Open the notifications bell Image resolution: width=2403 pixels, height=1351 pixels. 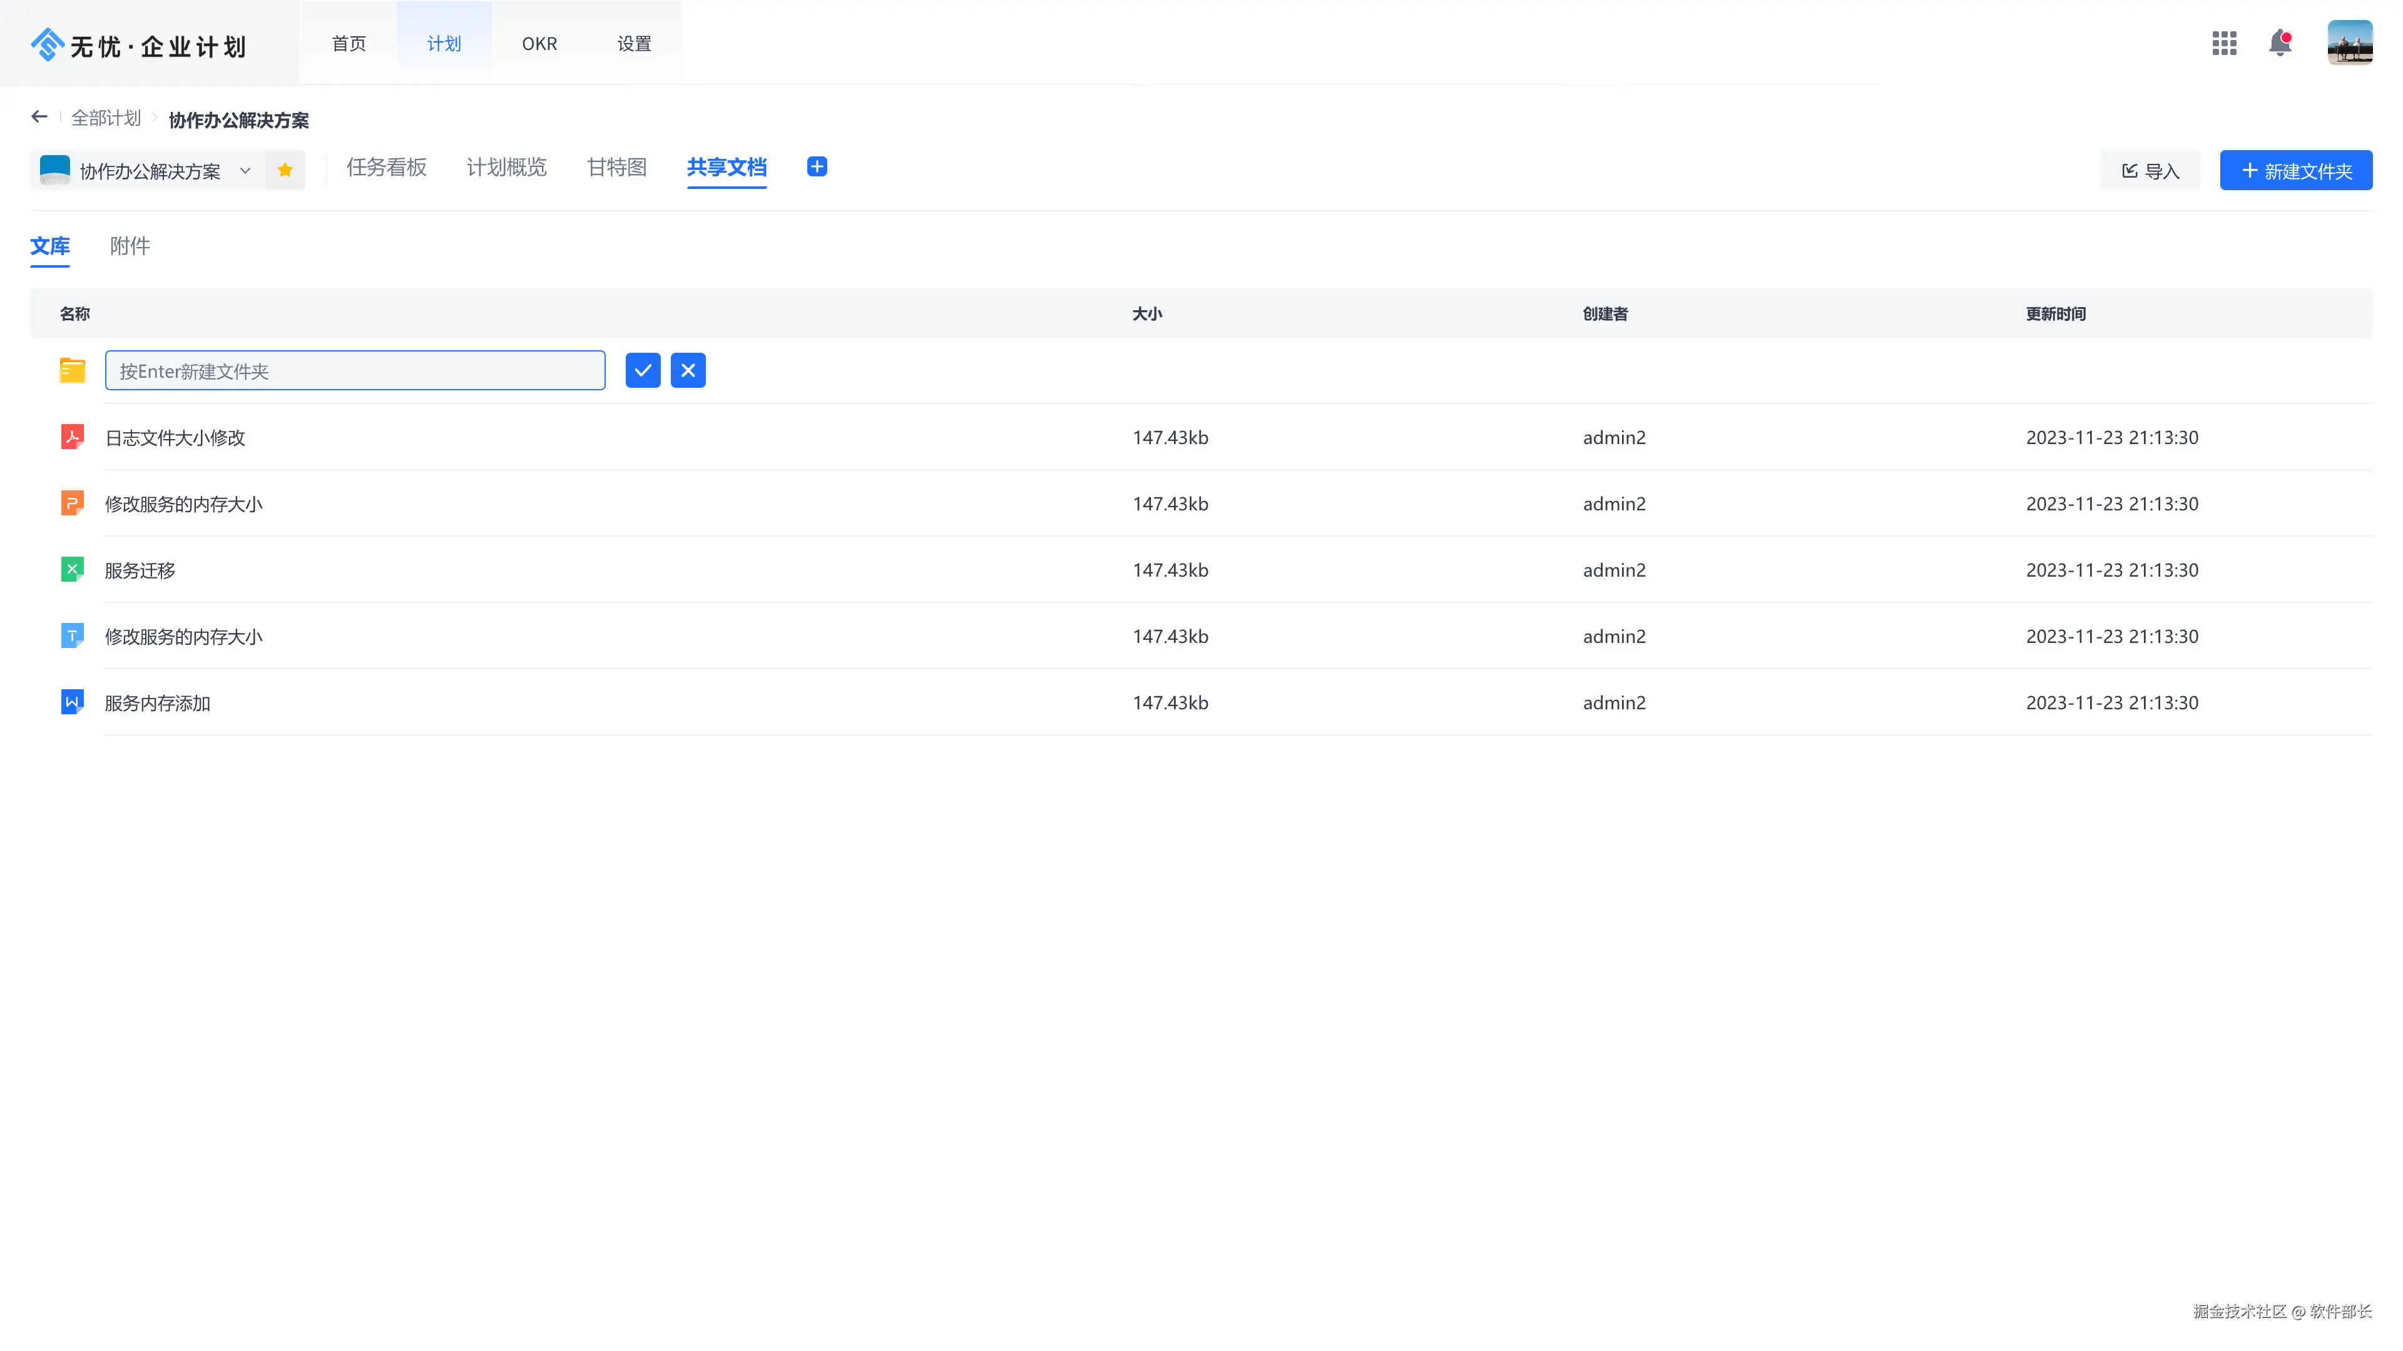pyautogui.click(x=2280, y=43)
